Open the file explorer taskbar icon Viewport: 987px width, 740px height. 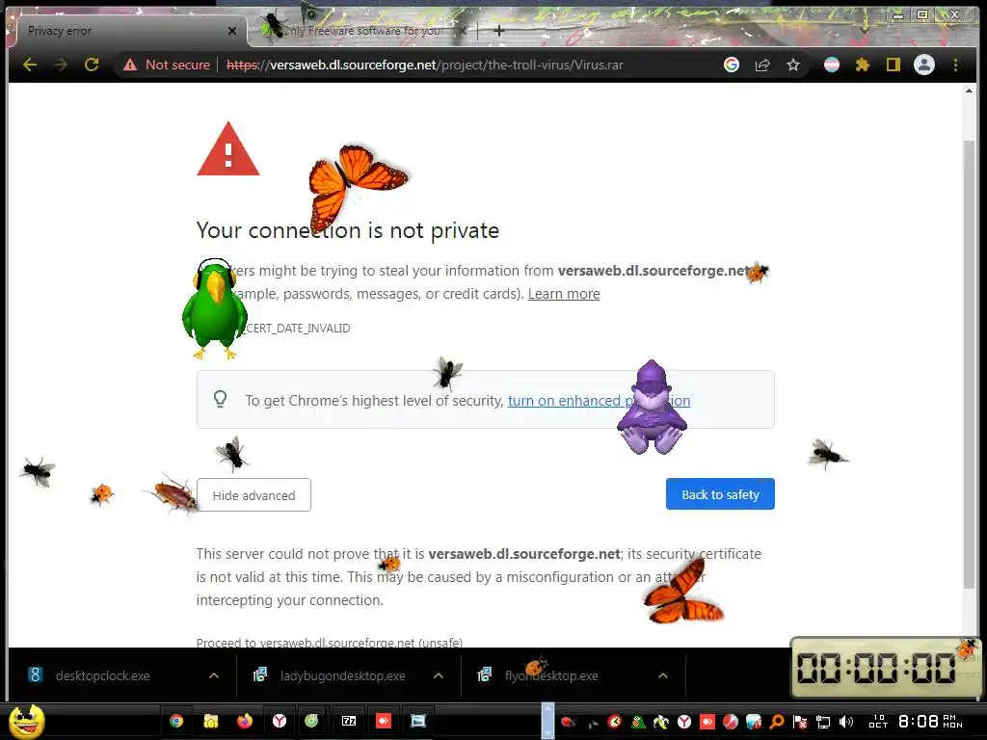click(210, 721)
